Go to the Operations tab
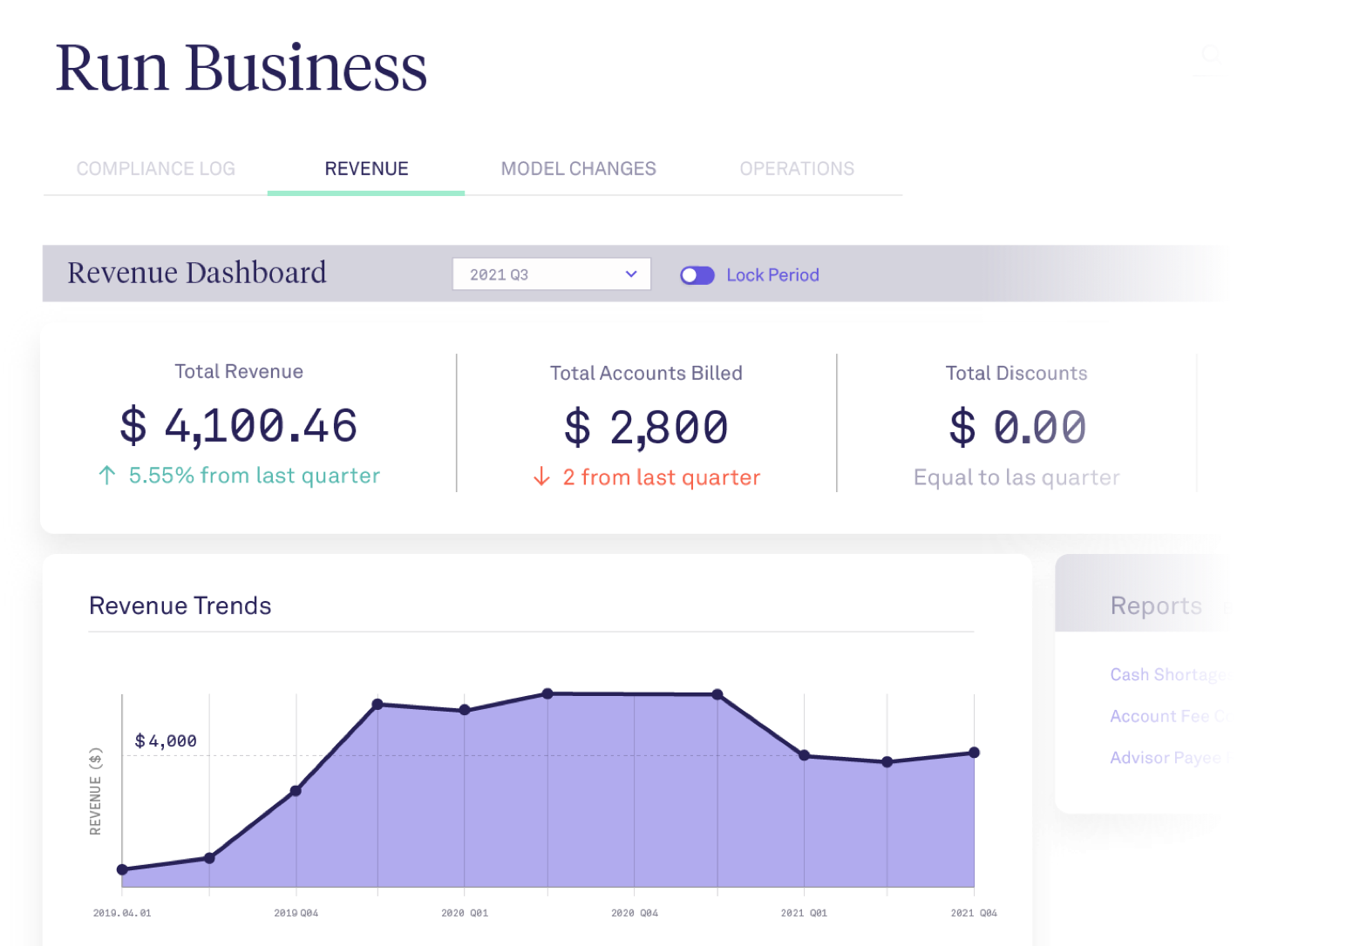Viewport: 1353px width, 946px height. [797, 169]
